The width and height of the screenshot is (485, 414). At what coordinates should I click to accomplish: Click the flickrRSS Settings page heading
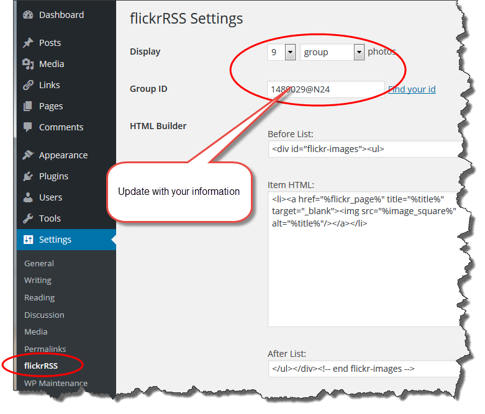coord(186,19)
